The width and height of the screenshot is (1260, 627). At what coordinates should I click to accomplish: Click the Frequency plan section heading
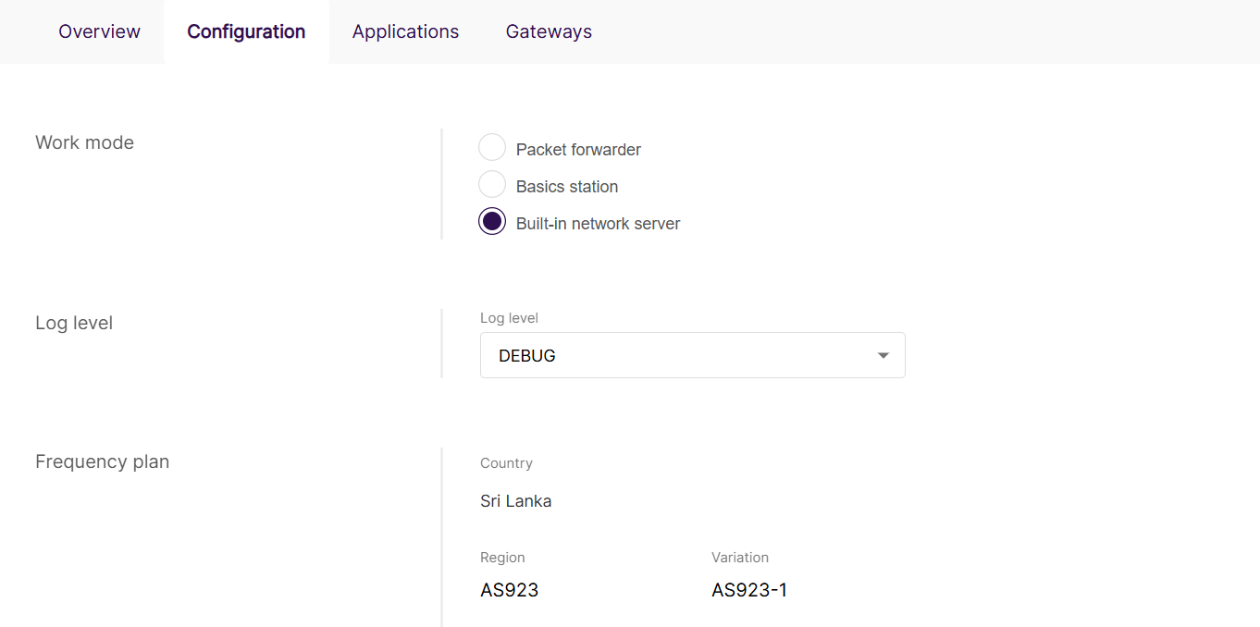[x=102, y=461]
